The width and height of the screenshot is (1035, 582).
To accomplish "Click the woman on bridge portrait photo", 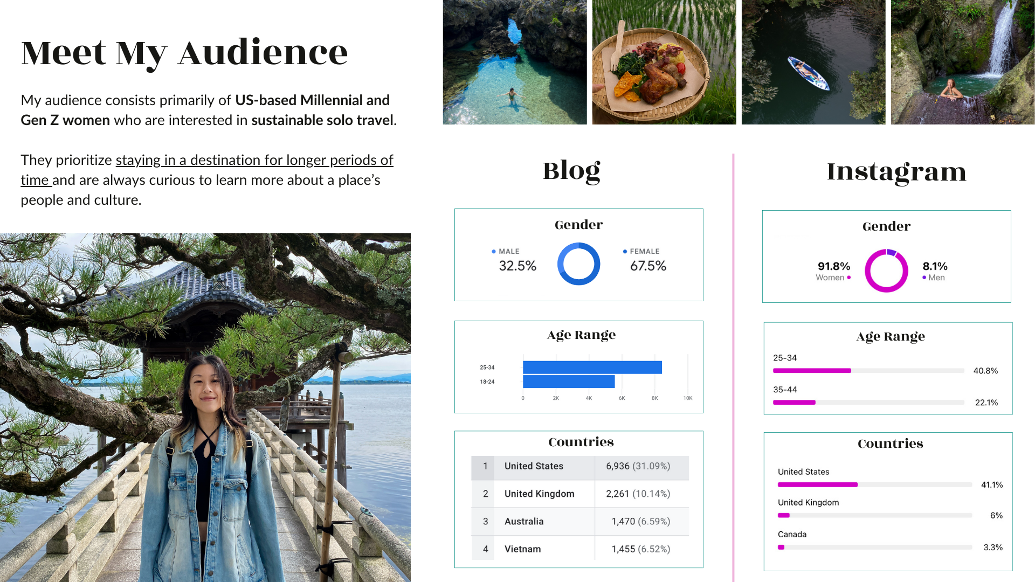I will (205, 407).
